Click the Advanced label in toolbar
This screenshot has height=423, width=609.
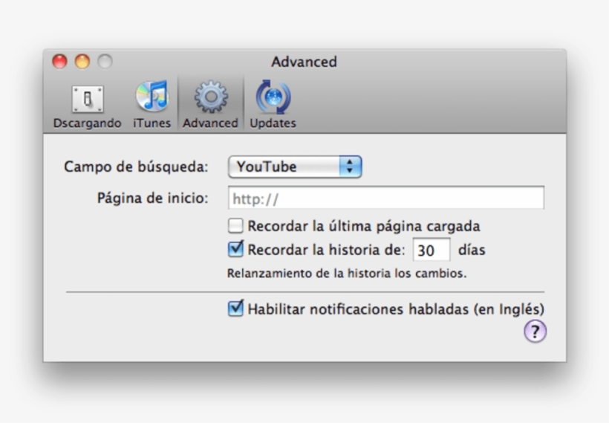tap(210, 123)
